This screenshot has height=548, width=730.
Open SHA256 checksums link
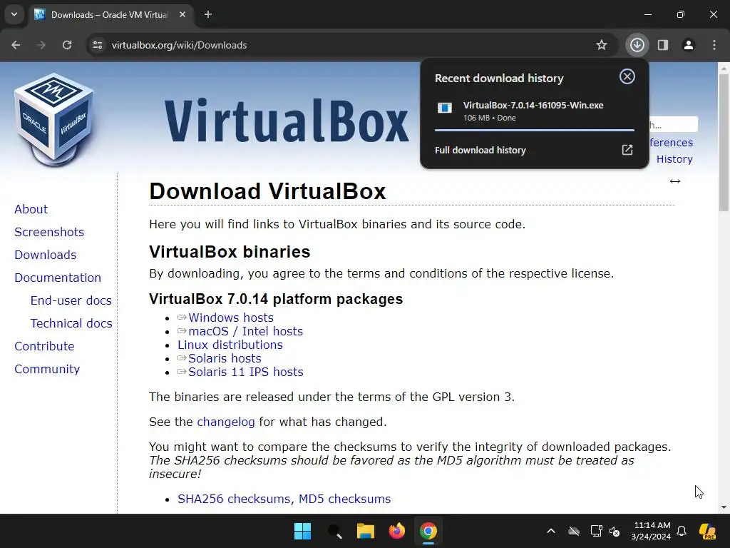[234, 499]
